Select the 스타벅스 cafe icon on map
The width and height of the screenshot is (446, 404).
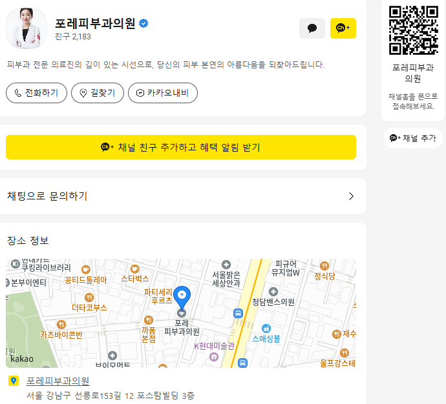(x=135, y=268)
